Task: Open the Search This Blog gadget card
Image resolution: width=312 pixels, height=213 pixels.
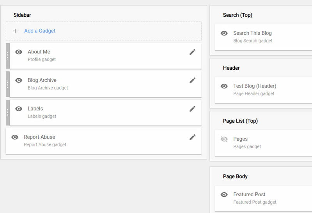Action: coord(264,37)
